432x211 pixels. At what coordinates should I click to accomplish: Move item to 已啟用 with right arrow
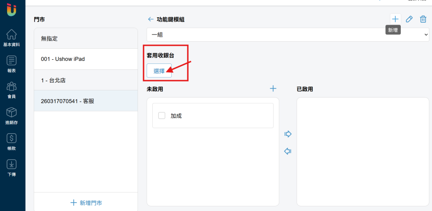[x=288, y=134]
